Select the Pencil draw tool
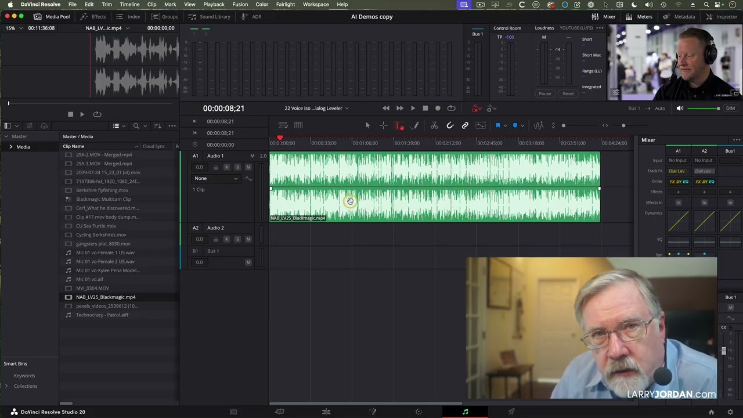743x418 pixels. pyautogui.click(x=415, y=125)
